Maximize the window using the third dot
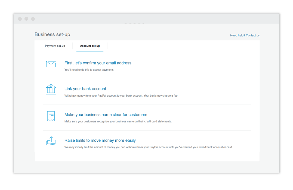This screenshot has width=293, height=190. pyautogui.click(x=33, y=19)
